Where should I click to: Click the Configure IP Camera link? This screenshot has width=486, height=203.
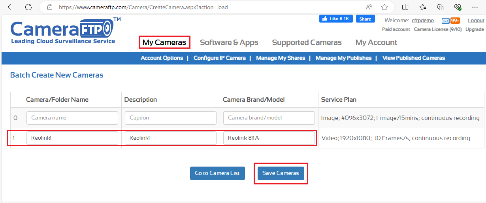pyautogui.click(x=220, y=58)
